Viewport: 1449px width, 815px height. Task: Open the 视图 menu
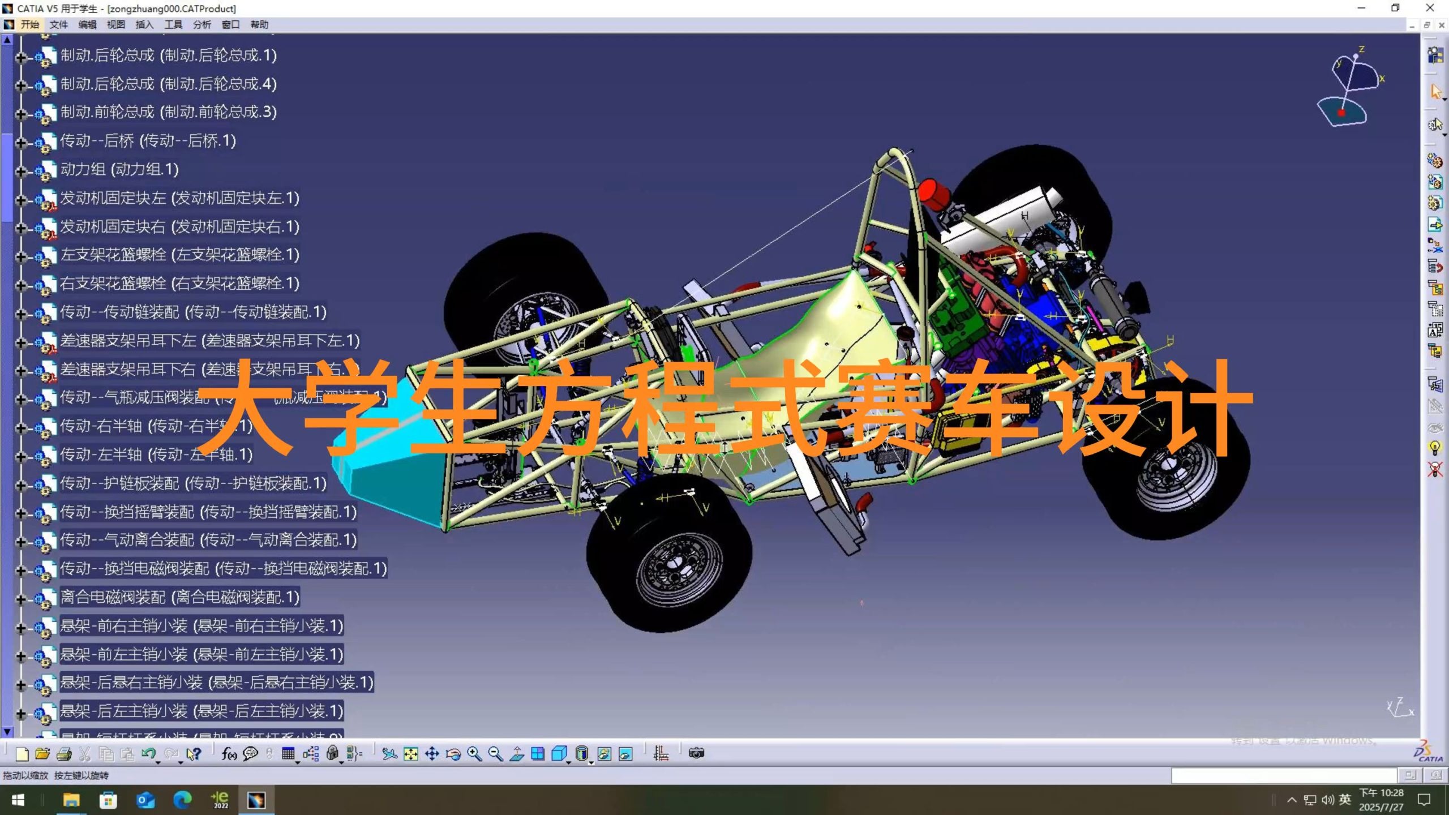pos(116,24)
